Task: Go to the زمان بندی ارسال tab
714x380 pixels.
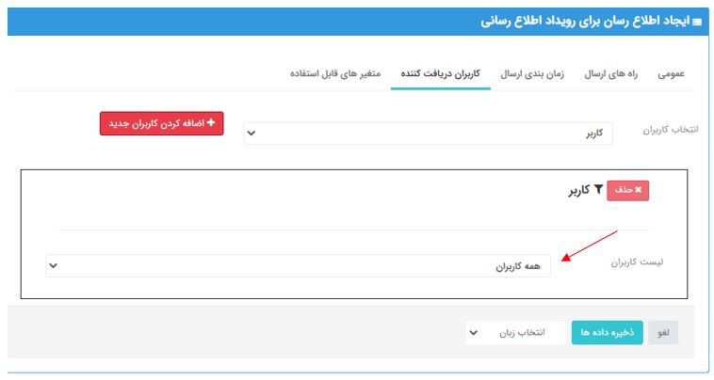Action: tap(535, 73)
